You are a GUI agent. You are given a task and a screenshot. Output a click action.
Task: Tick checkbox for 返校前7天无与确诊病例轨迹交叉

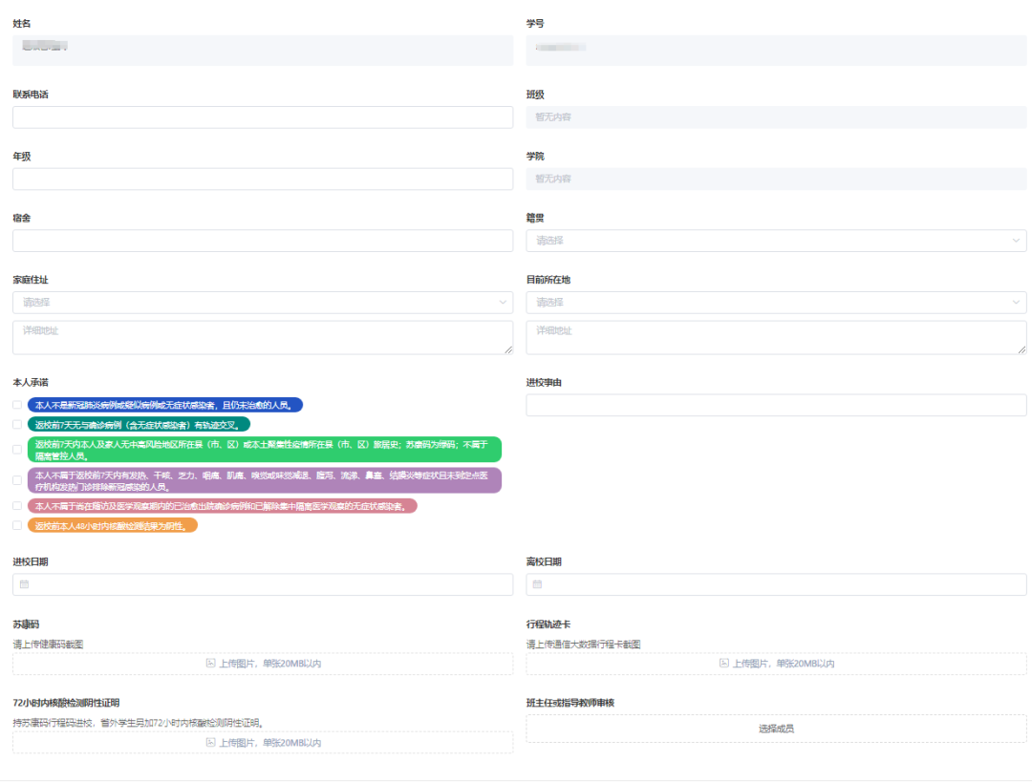click(x=17, y=424)
